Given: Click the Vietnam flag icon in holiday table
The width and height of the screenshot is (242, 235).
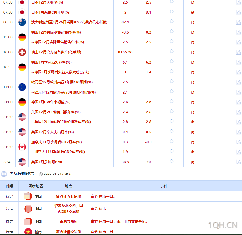Looking at the screenshot, I should click(28, 232).
